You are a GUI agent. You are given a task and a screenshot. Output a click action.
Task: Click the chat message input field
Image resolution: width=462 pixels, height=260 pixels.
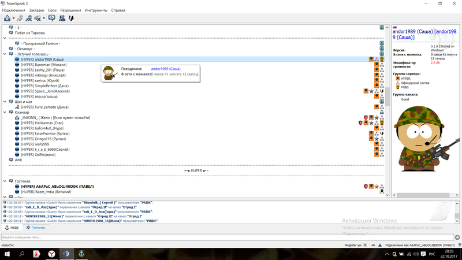(227, 237)
